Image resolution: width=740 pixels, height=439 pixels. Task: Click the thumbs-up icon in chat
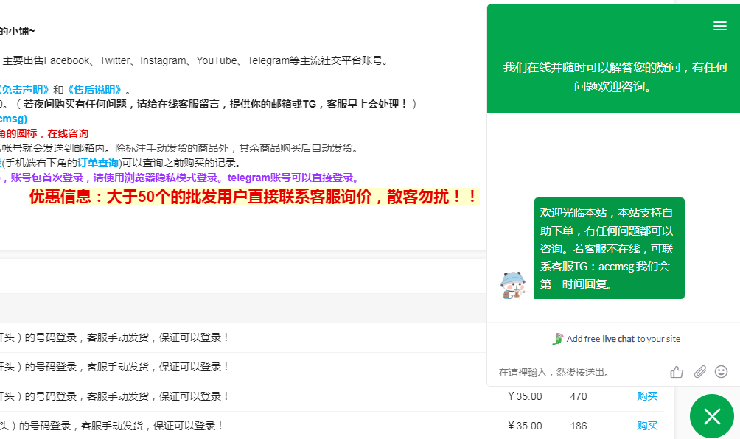click(x=677, y=372)
